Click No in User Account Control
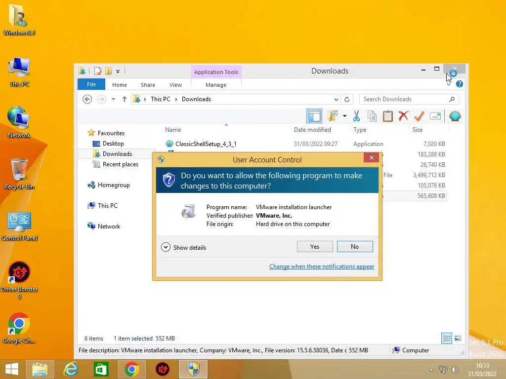This screenshot has width=506, height=379. tap(355, 247)
